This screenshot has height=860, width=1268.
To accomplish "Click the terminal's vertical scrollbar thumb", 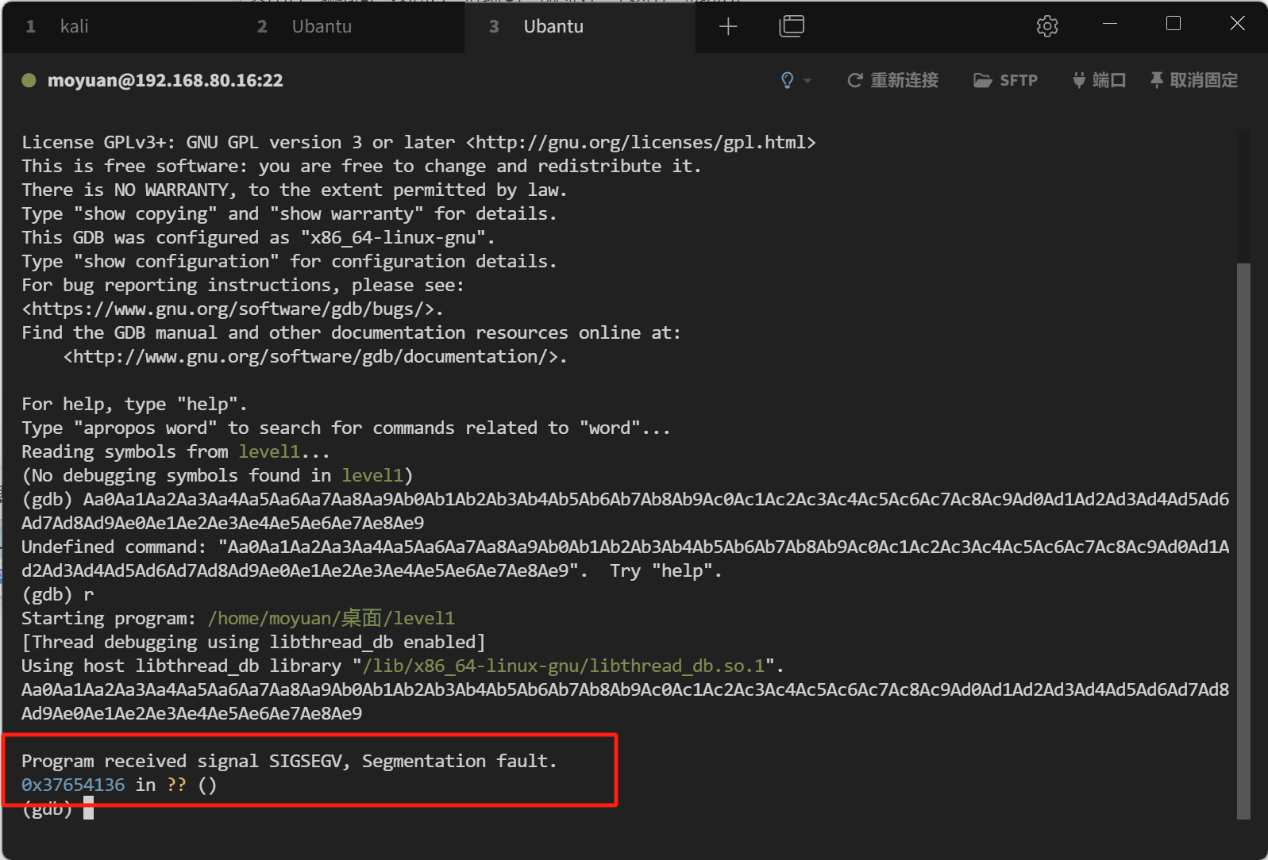I will 1243,539.
